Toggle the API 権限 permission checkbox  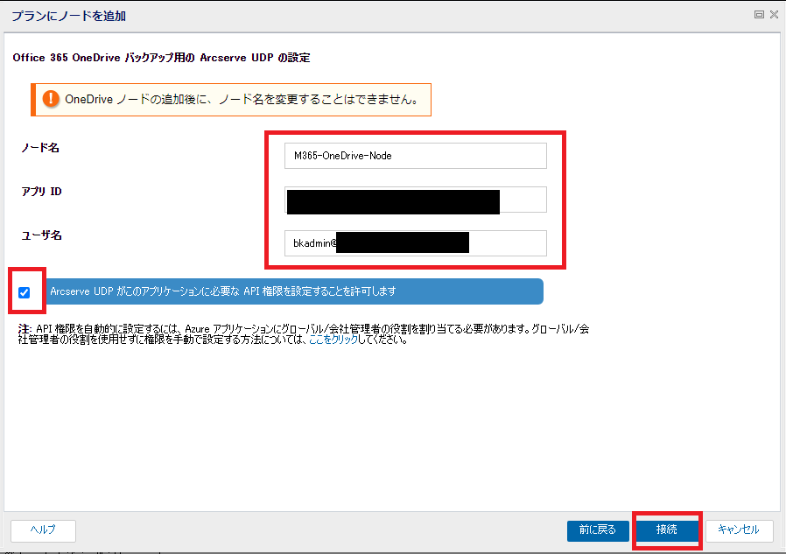[x=24, y=292]
